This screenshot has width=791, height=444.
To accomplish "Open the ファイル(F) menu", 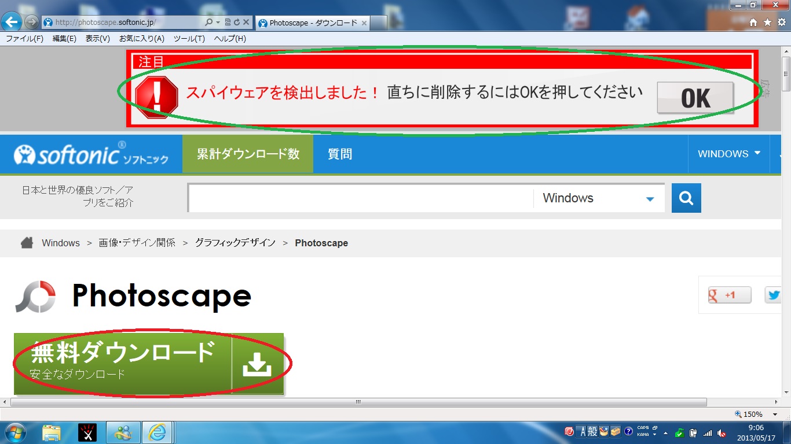I will coord(24,39).
